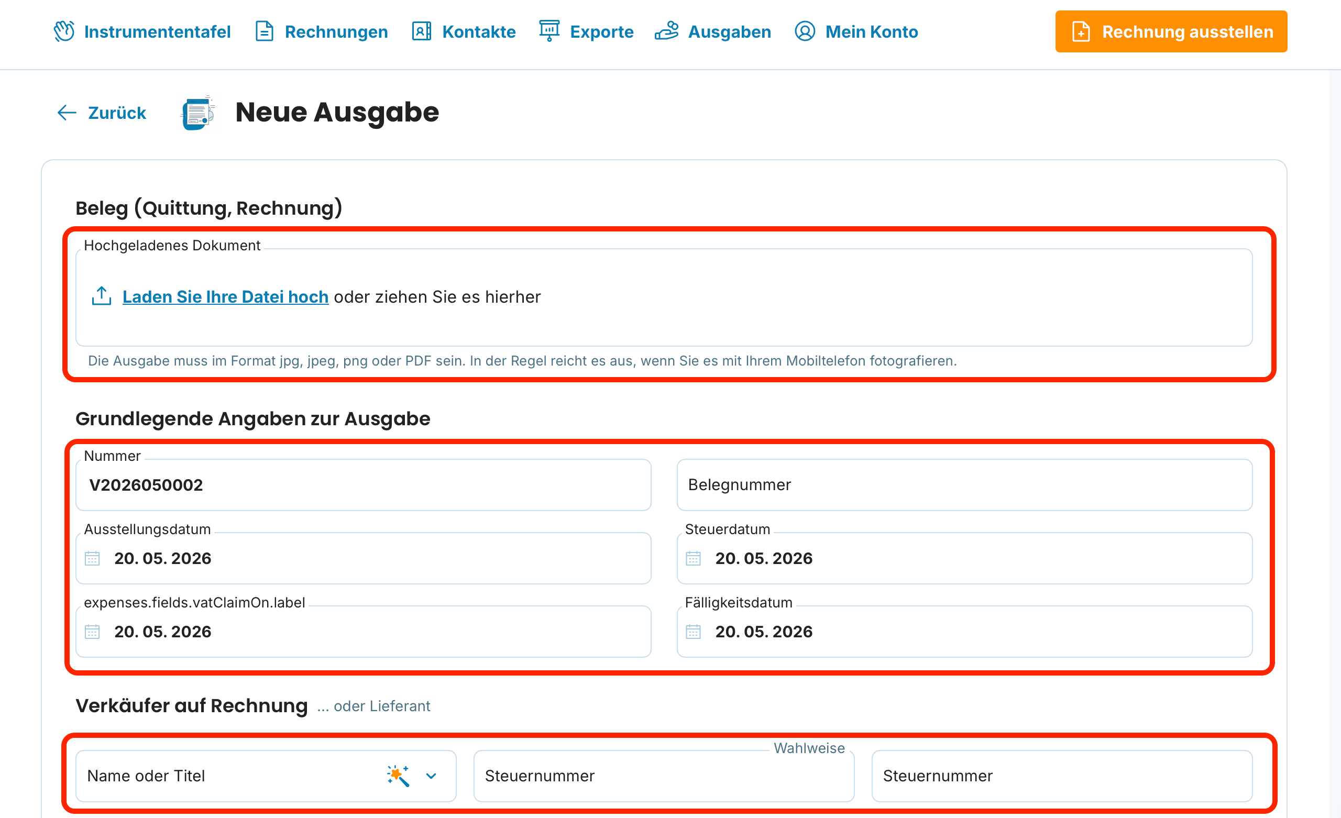This screenshot has height=818, width=1341.
Task: Open Mein Konto
Action: (856, 31)
